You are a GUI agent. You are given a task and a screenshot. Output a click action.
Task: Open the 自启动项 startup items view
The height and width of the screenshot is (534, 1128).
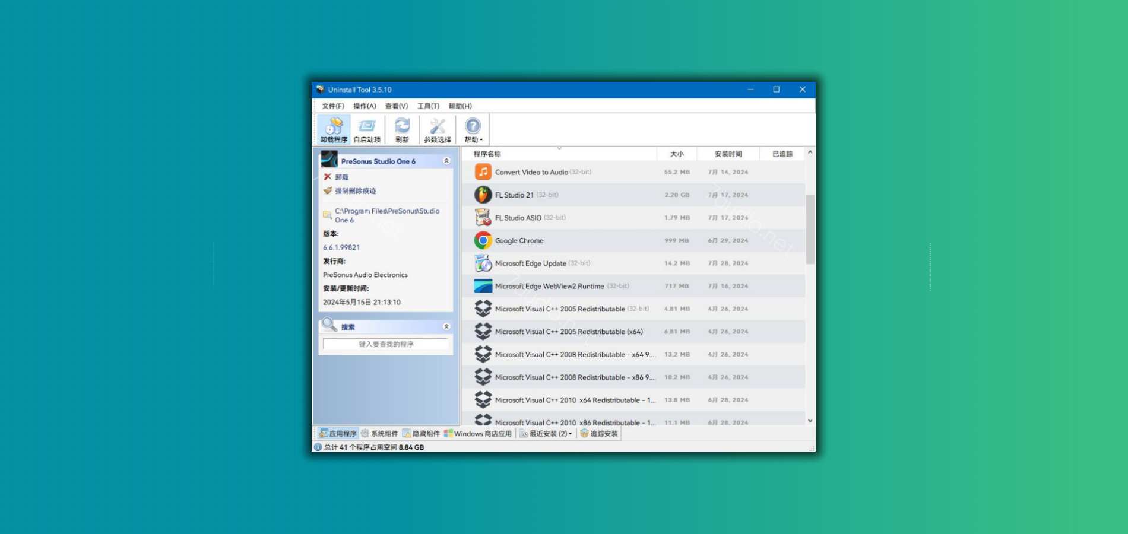point(367,130)
